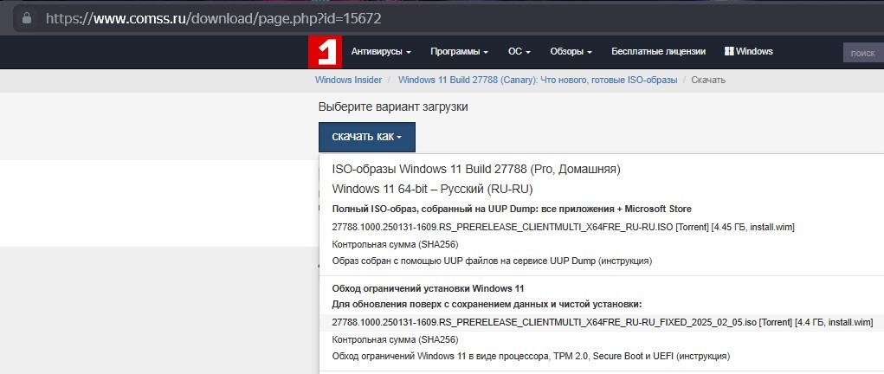Download the RU-RU.ISO torrent file link

(x=563, y=228)
